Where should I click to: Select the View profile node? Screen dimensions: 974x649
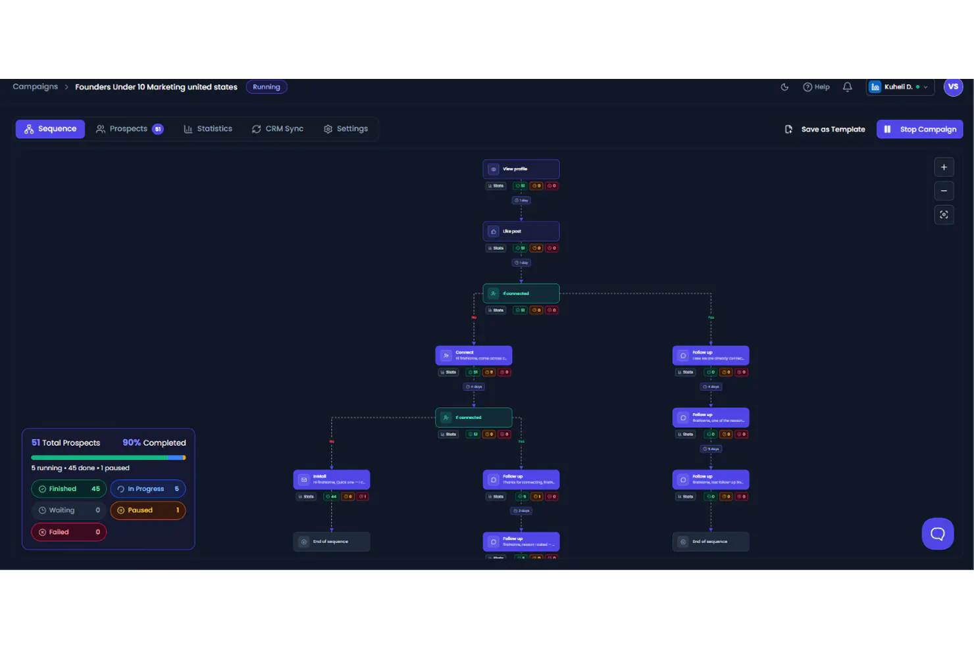pos(521,169)
